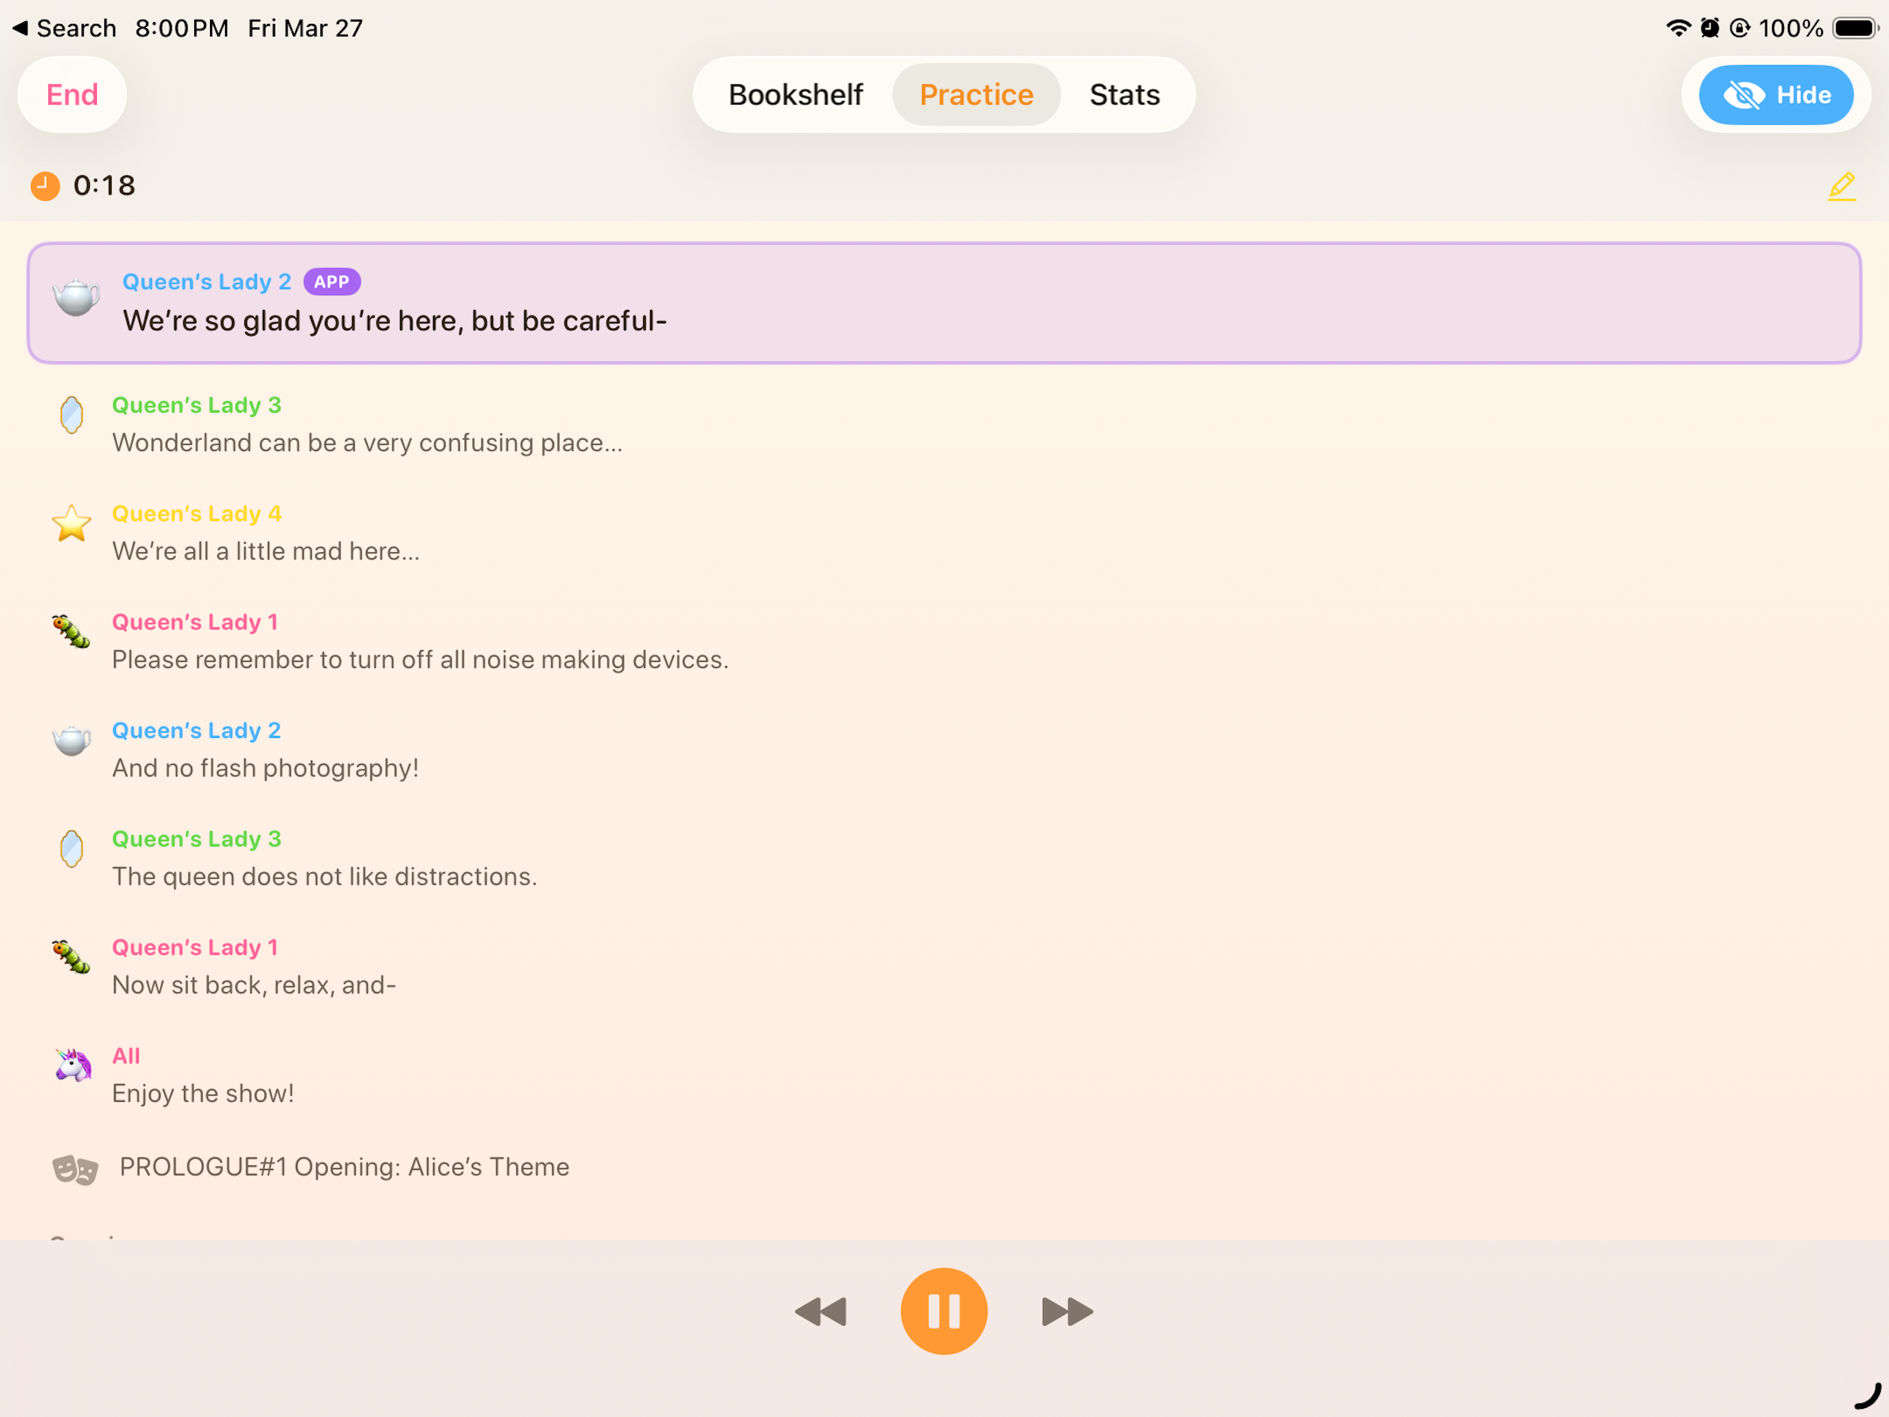The width and height of the screenshot is (1889, 1417).
Task: Tap the purple APP badge
Action: 332,282
